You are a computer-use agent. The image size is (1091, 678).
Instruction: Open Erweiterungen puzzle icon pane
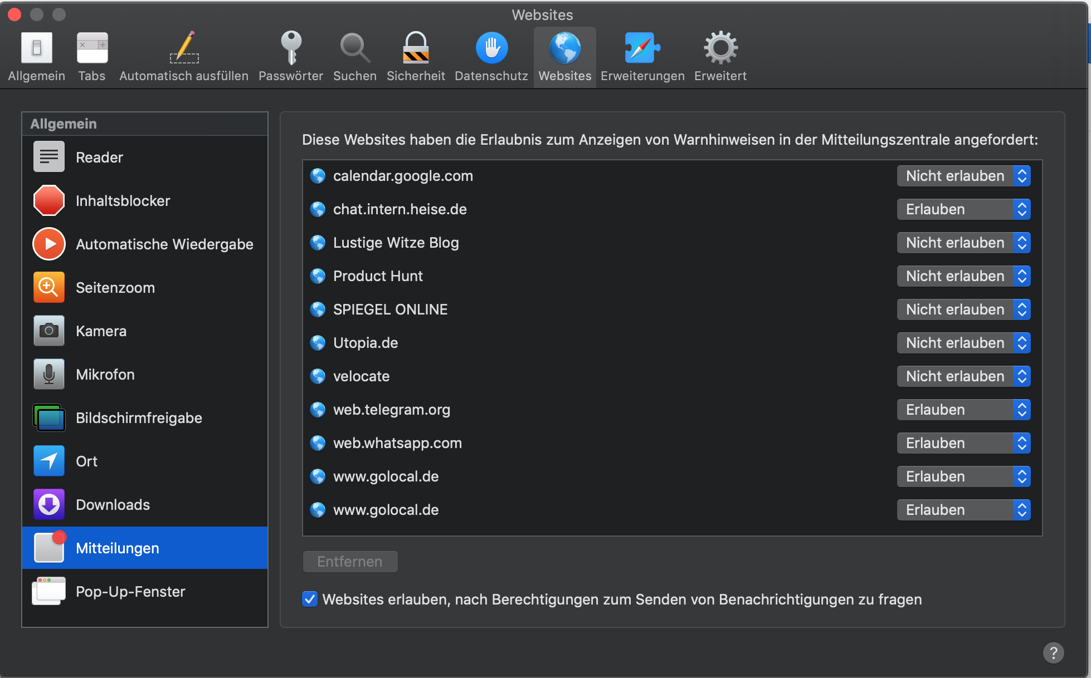click(x=642, y=48)
